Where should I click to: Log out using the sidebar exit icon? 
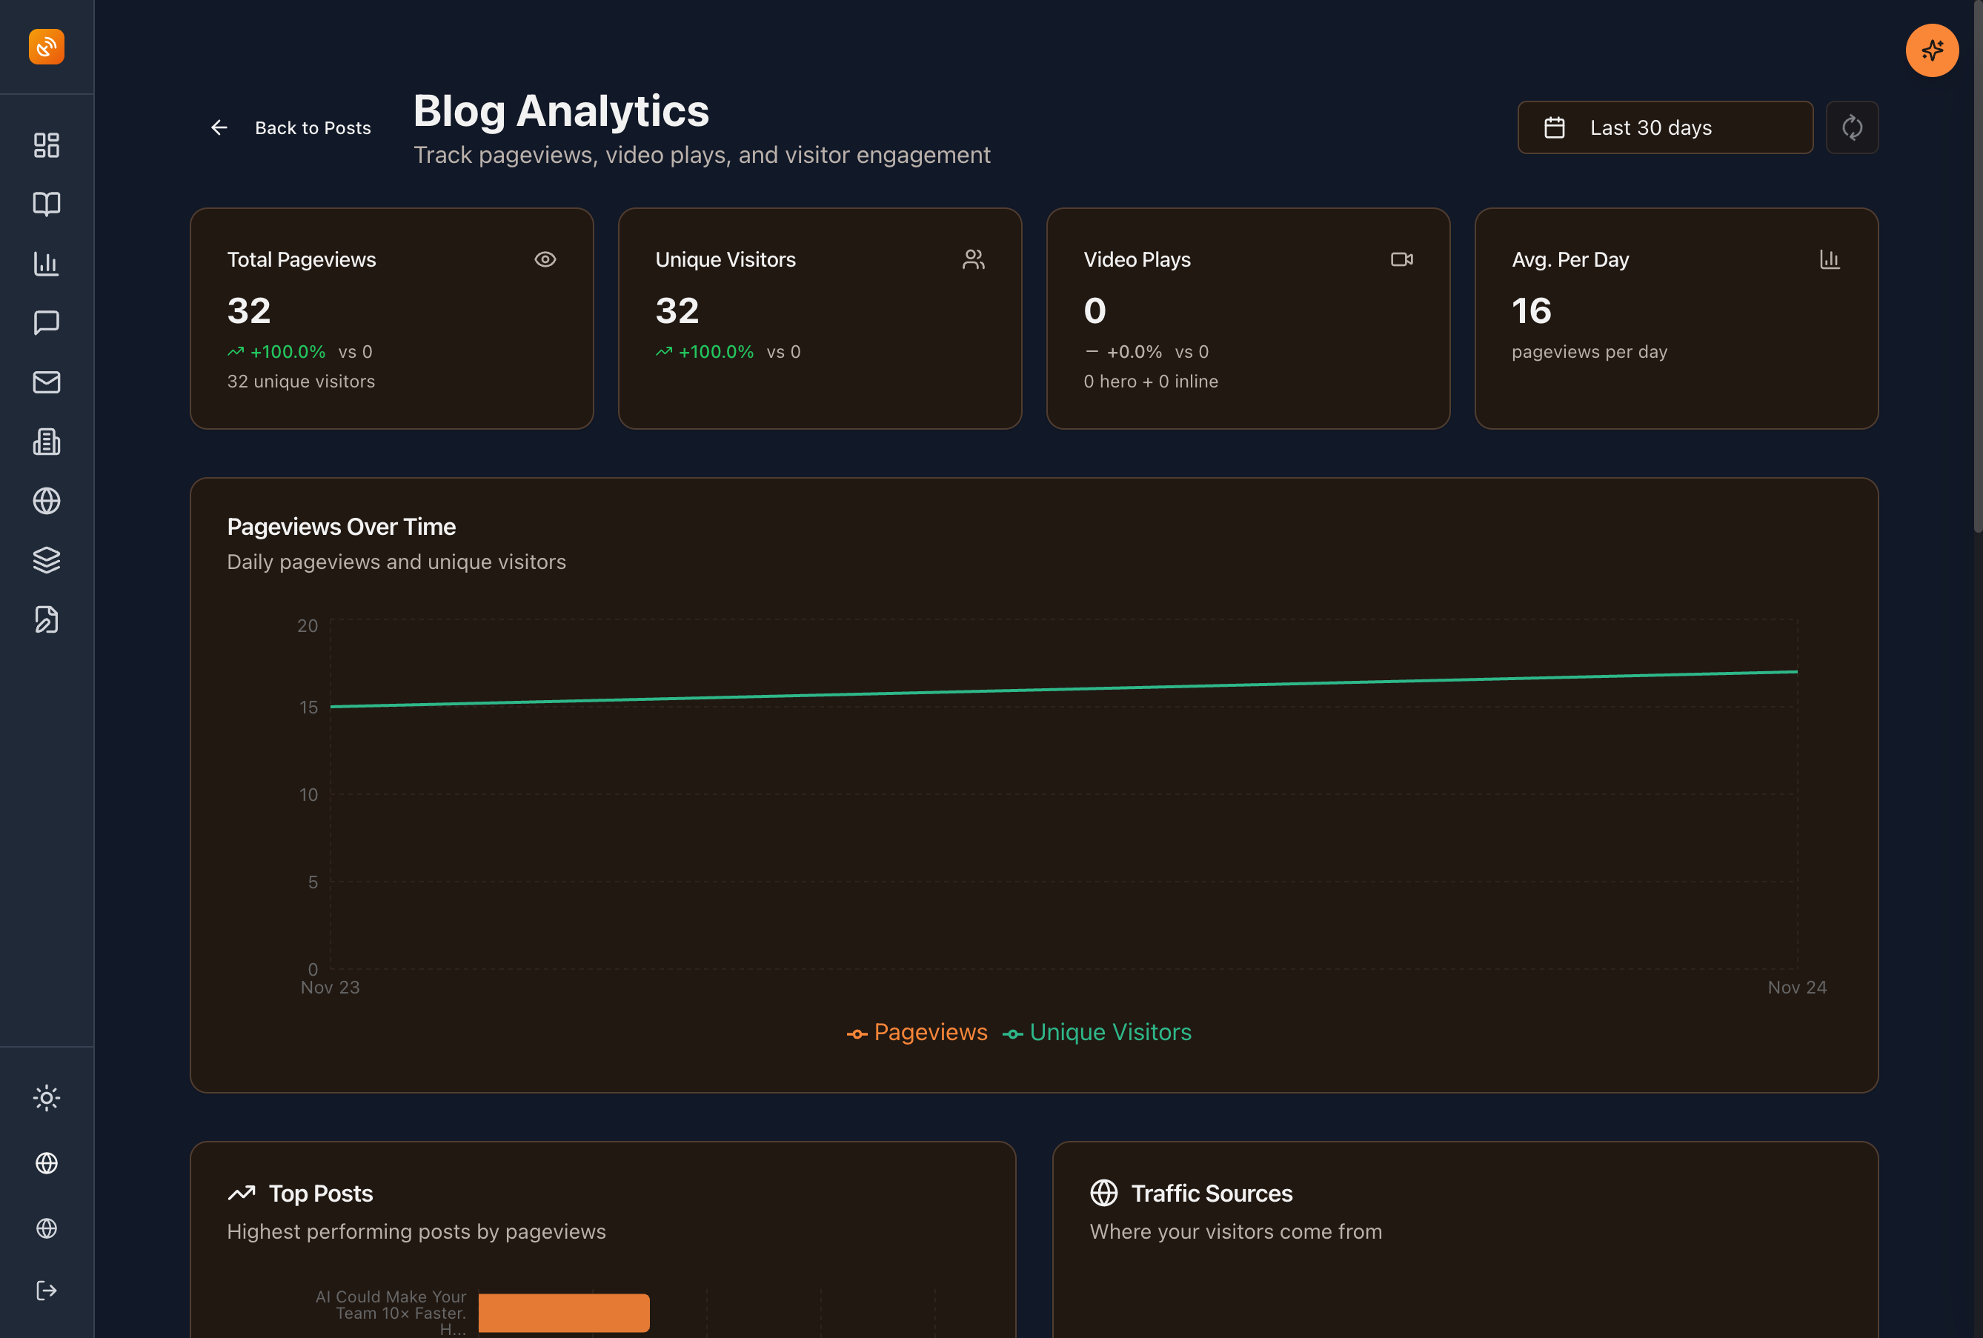(x=46, y=1291)
